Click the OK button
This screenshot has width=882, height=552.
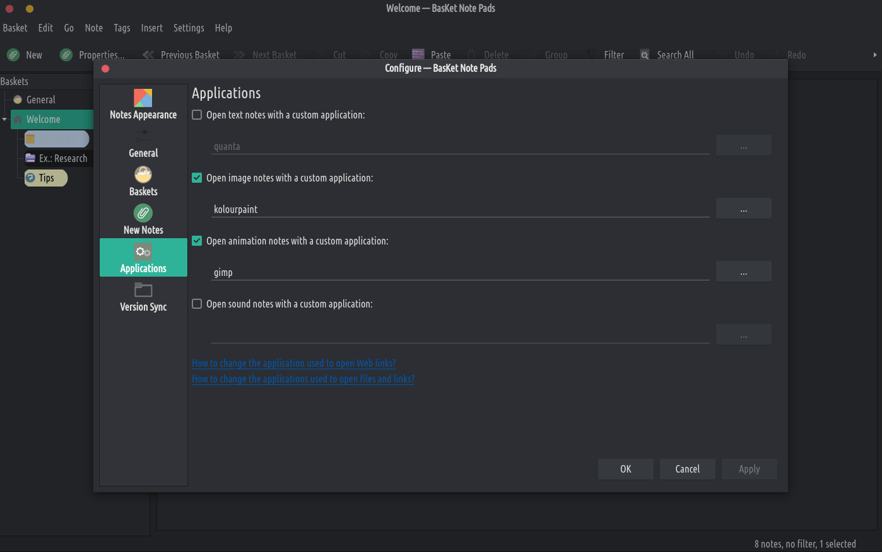coord(625,469)
